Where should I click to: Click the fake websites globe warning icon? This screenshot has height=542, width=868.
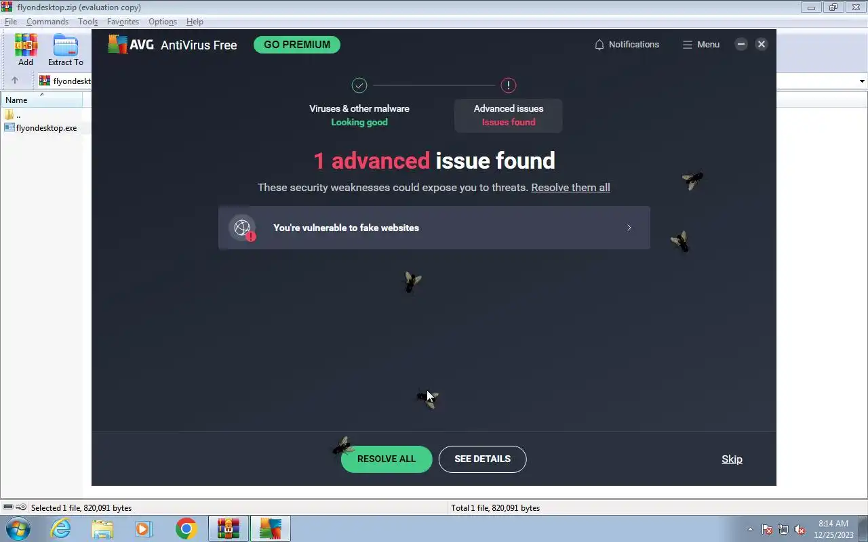(x=243, y=228)
